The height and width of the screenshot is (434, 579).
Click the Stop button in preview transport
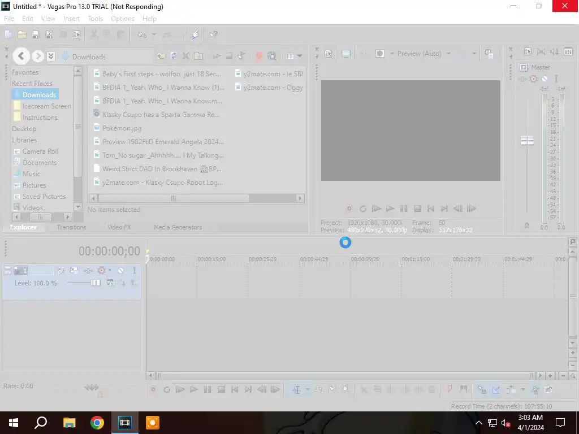(x=417, y=209)
